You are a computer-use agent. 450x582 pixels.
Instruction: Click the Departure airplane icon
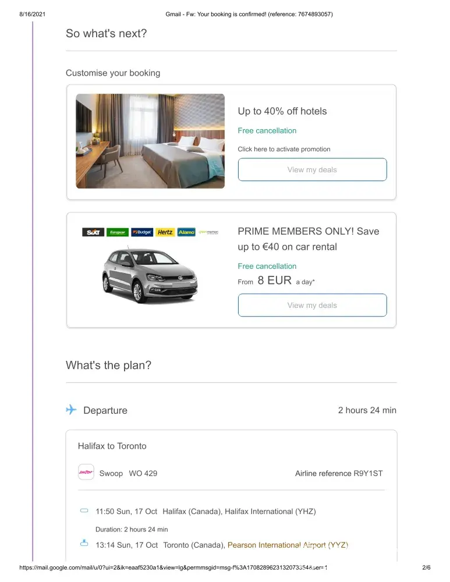(x=71, y=410)
